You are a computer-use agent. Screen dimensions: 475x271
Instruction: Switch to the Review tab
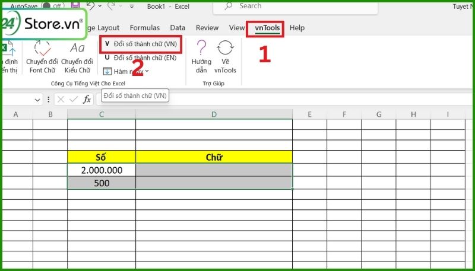pos(207,28)
